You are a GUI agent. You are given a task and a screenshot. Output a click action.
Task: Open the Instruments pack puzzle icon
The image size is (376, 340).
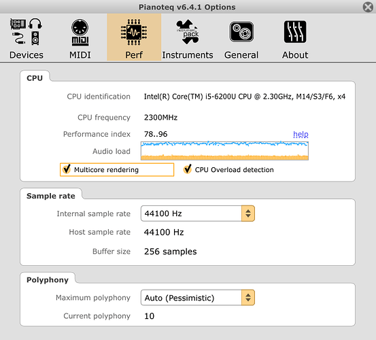pyautogui.click(x=188, y=32)
